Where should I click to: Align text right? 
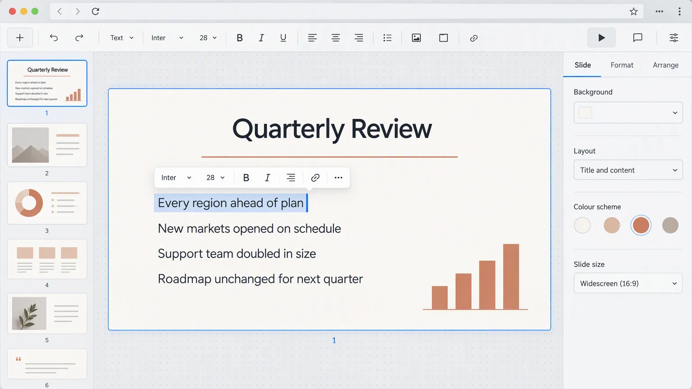(359, 38)
